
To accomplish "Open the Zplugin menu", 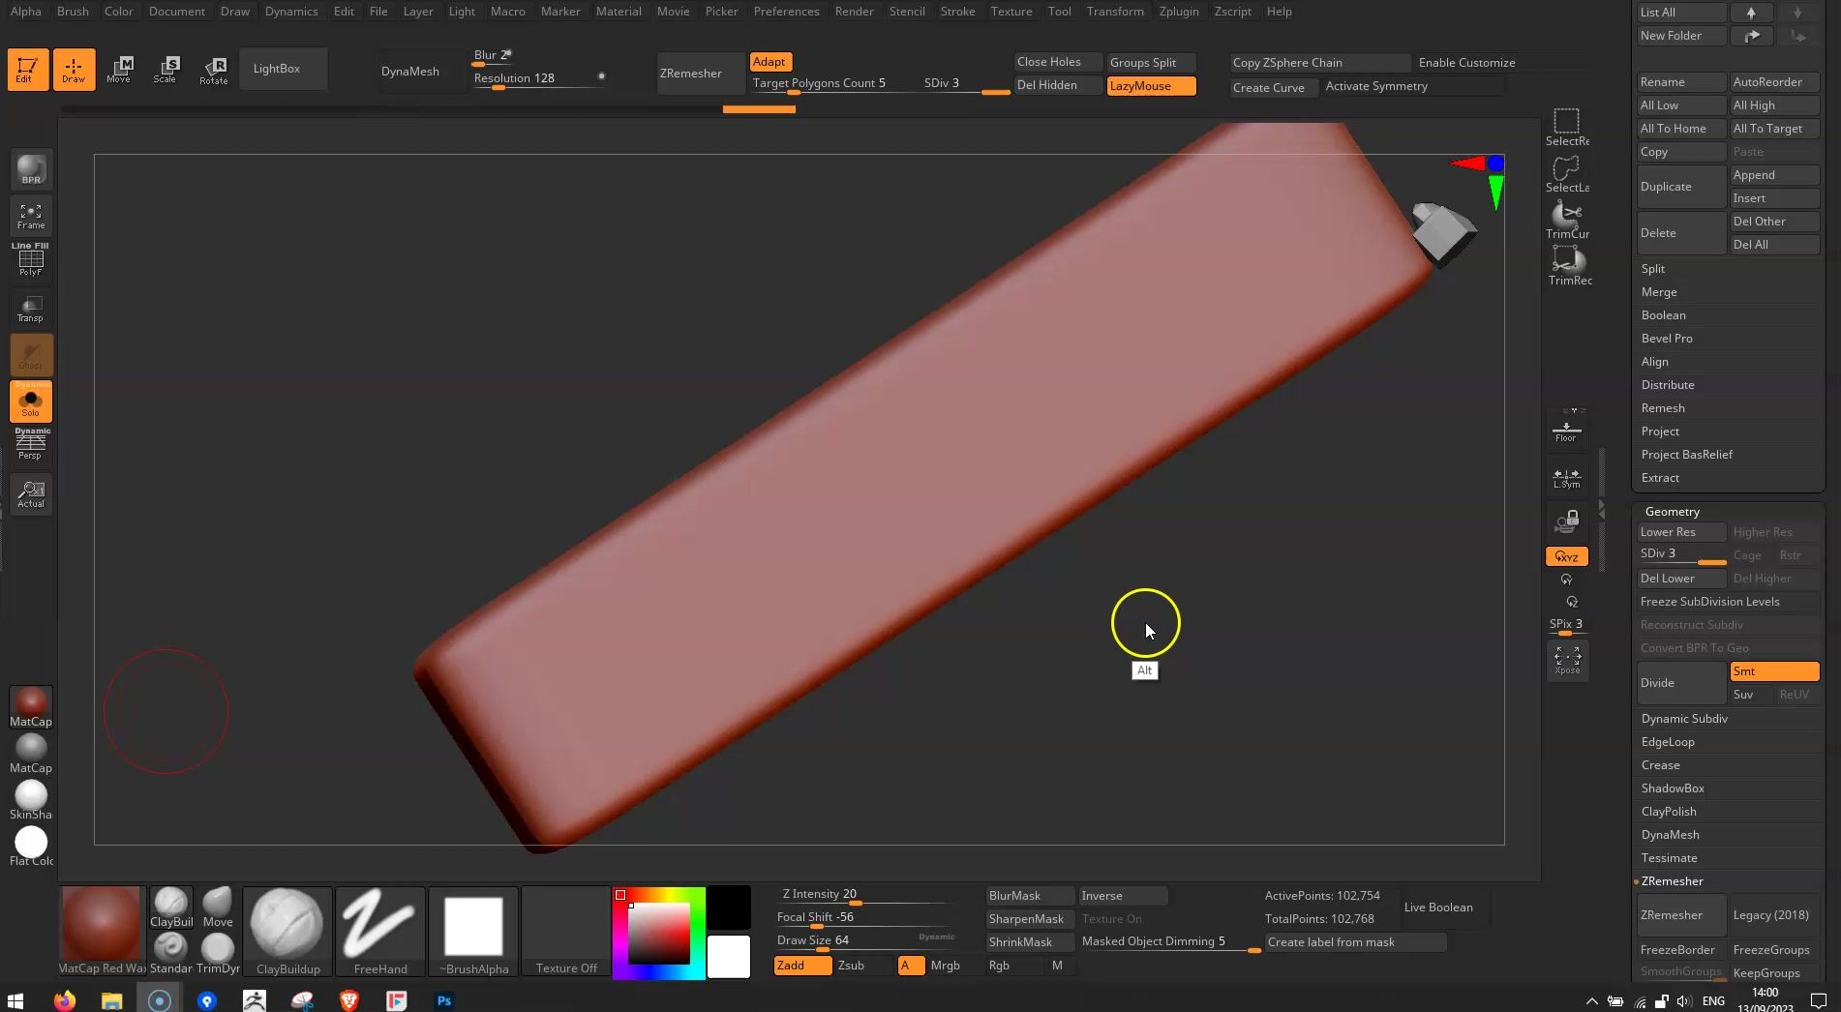I will point(1179,11).
